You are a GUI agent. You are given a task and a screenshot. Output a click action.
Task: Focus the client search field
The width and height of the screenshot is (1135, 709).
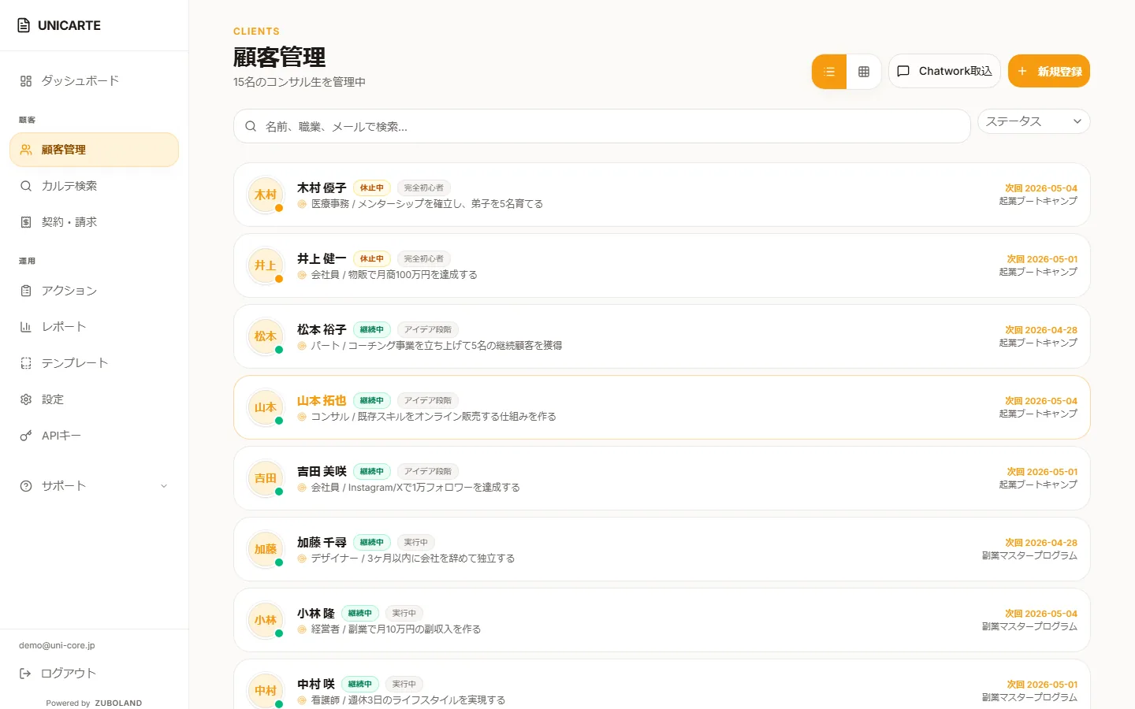(x=601, y=126)
